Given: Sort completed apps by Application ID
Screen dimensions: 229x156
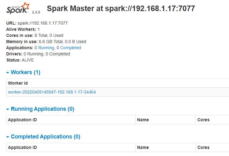Looking at the screenshot, I should click(22, 147).
